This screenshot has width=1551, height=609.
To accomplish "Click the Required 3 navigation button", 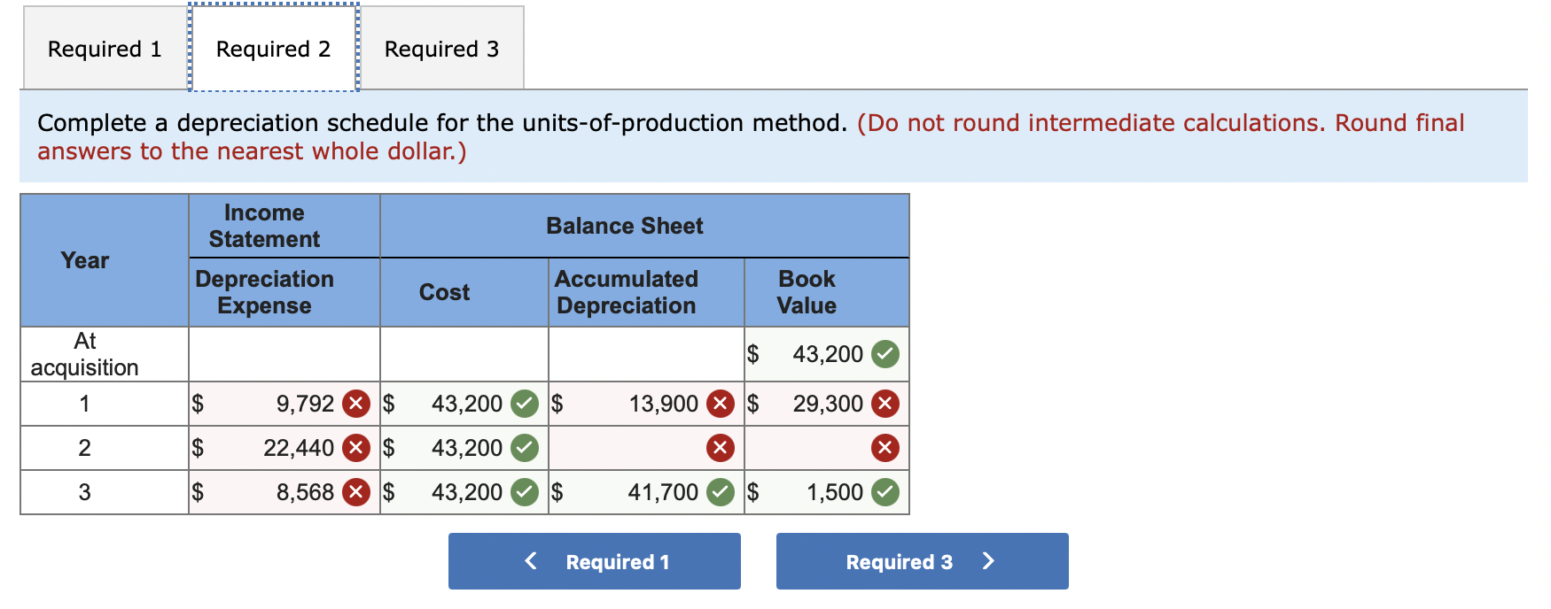I will tap(920, 560).
